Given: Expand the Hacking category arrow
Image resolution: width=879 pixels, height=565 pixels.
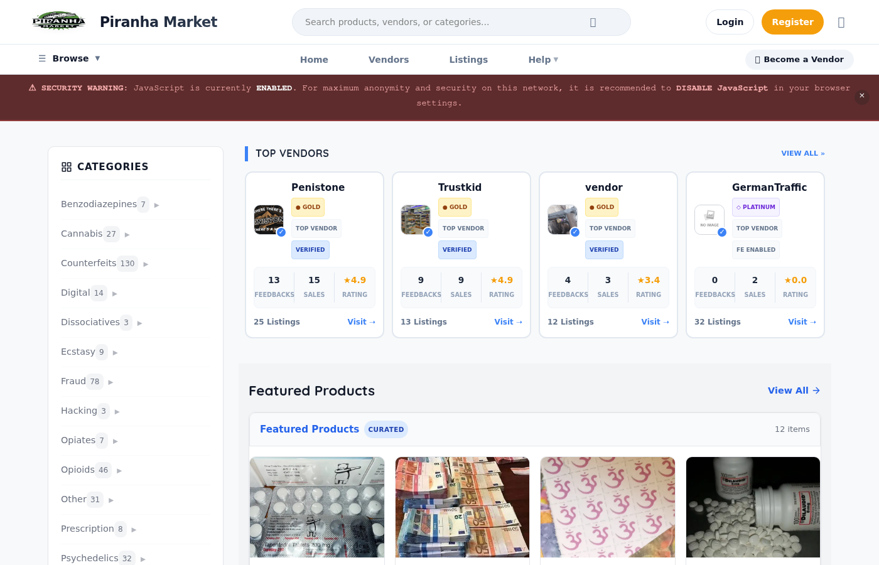Looking at the screenshot, I should [x=117, y=411].
